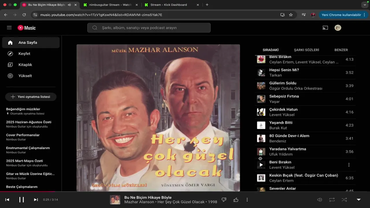The width and height of the screenshot is (370, 208).
Task: Open Mazhar Alanson artist link in player bar
Action: pos(139,202)
